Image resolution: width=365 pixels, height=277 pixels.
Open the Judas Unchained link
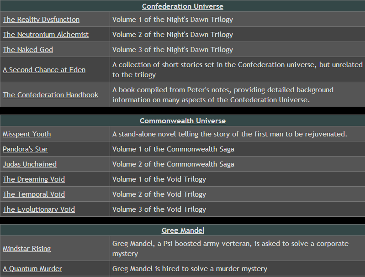pos(30,164)
